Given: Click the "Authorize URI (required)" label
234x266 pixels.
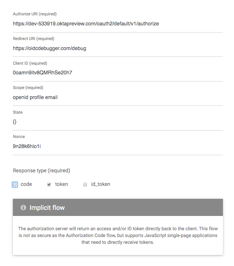Looking at the screenshot, I should pyautogui.click(x=35, y=14).
